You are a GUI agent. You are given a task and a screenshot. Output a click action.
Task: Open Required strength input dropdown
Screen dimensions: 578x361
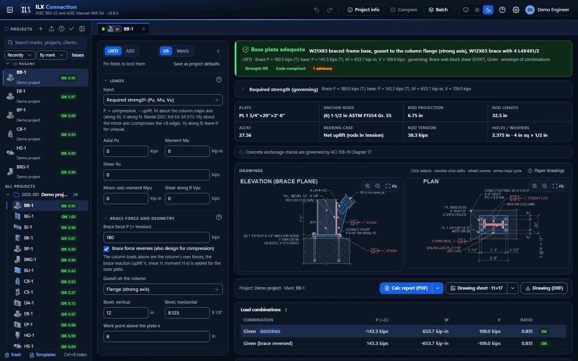coord(163,100)
